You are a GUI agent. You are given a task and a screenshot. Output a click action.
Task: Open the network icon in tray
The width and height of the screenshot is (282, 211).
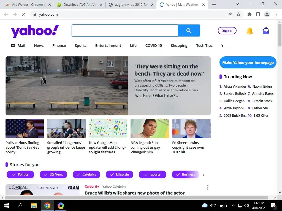pyautogui.click(x=240, y=206)
